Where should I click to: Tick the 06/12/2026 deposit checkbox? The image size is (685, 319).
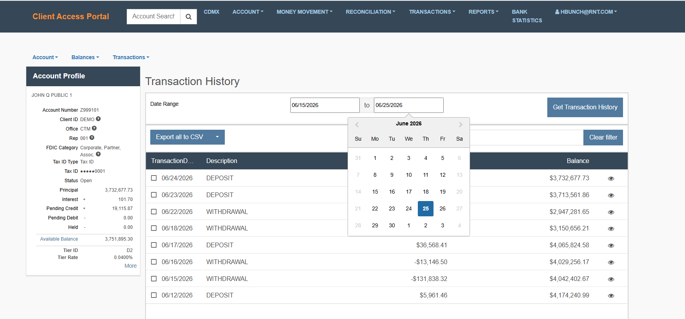[154, 295]
